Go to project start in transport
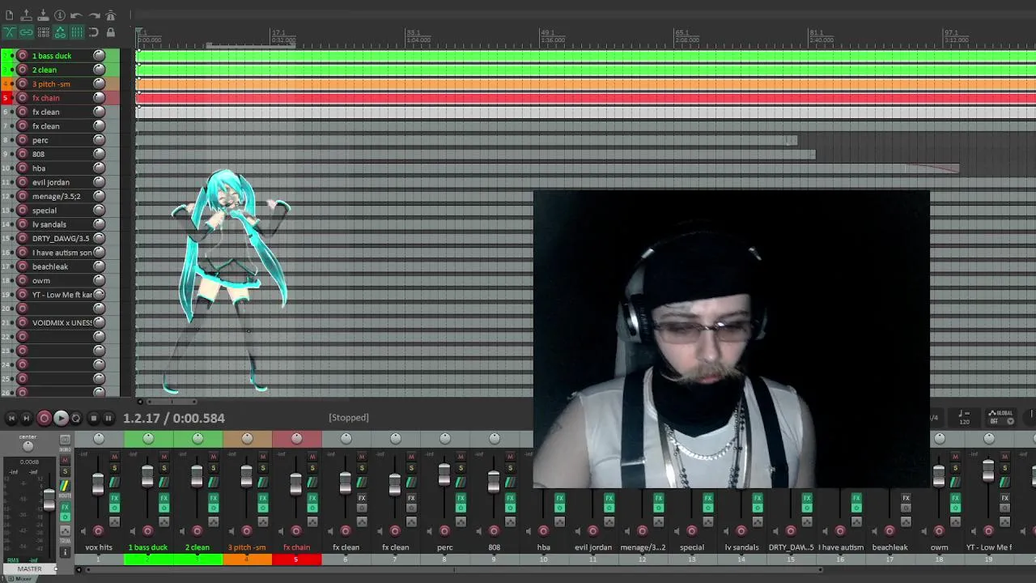Image resolution: width=1036 pixels, height=583 pixels. [11, 418]
